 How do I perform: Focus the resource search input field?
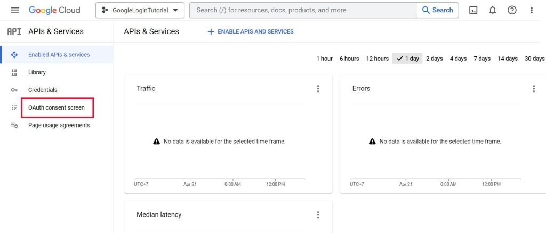pyautogui.click(x=303, y=10)
